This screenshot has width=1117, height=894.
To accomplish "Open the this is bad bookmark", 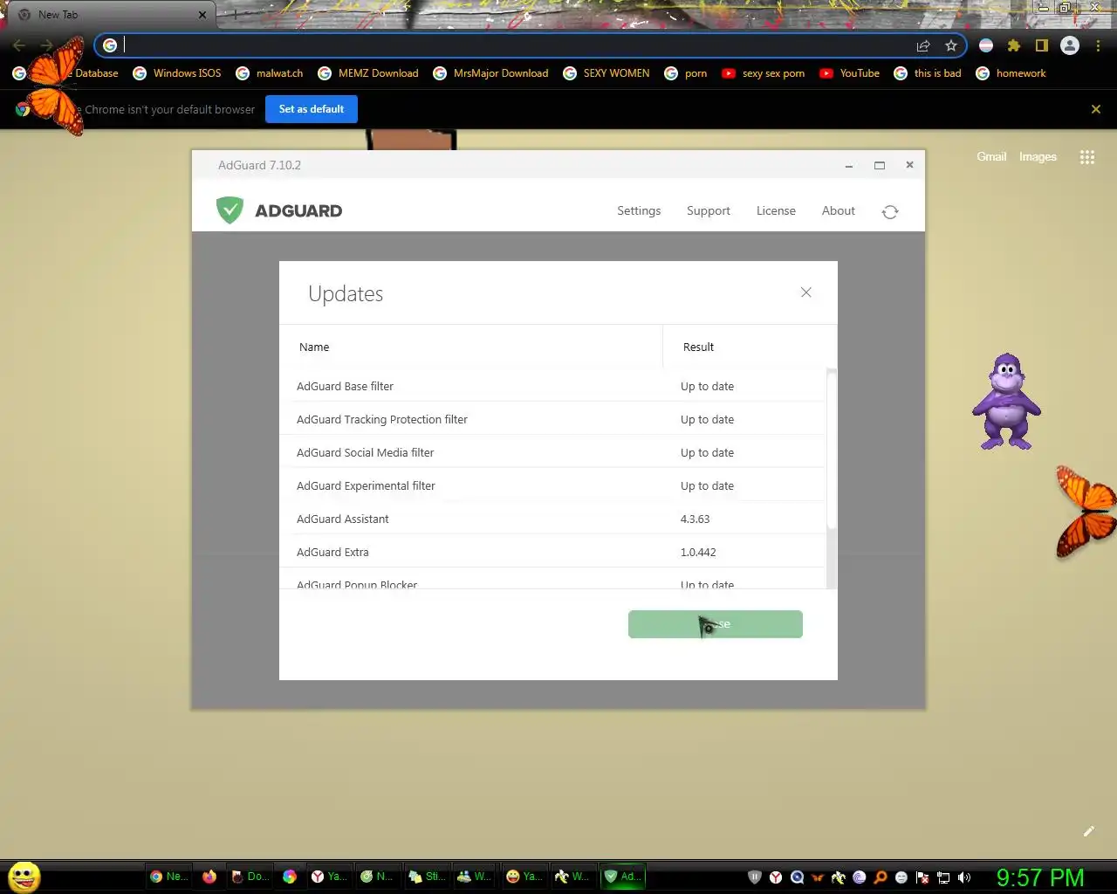I will point(928,73).
